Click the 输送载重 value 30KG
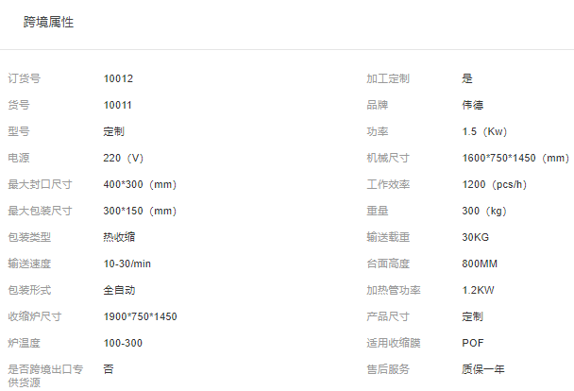Image resolution: width=574 pixels, height=391 pixels. coord(476,237)
